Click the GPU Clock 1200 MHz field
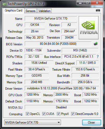Screen dimensions: 105x129 point(33,95)
